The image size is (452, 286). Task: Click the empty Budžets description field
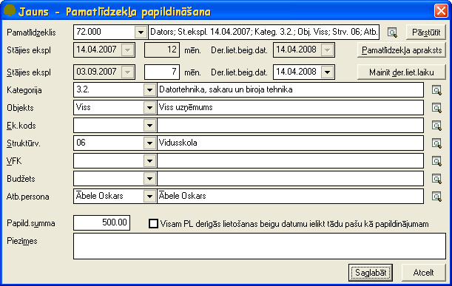[x=290, y=179]
